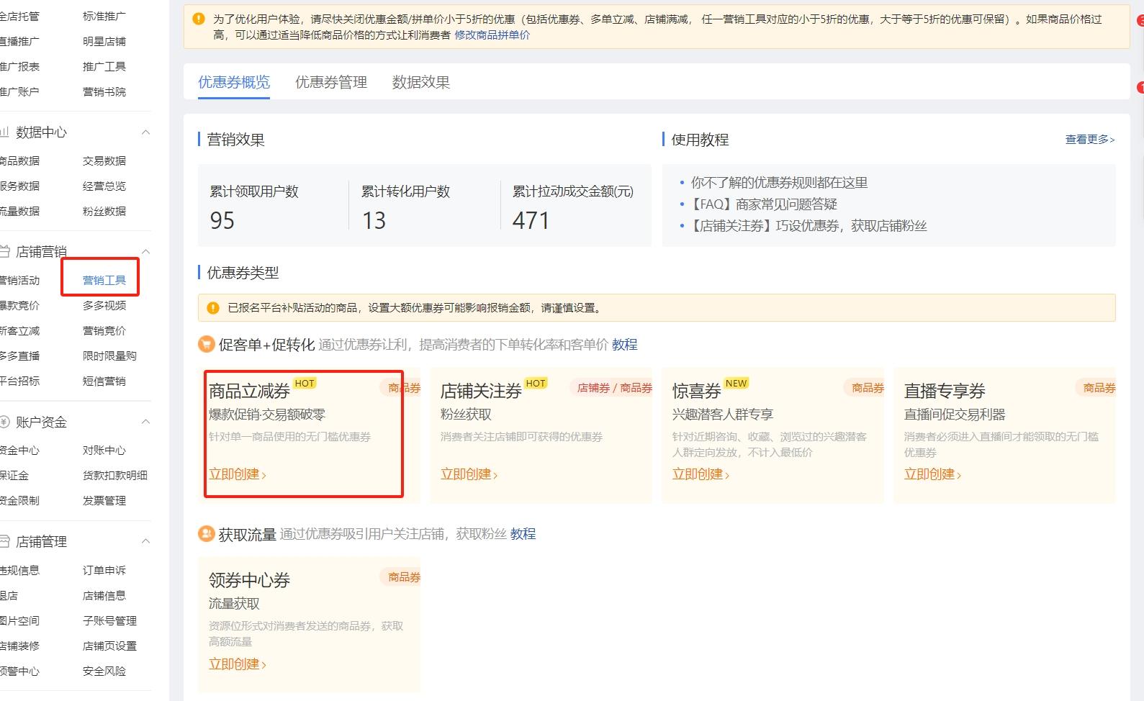Click 商品券 tag on 领券中心券 card
Image resolution: width=1144 pixels, height=701 pixels.
tap(400, 577)
